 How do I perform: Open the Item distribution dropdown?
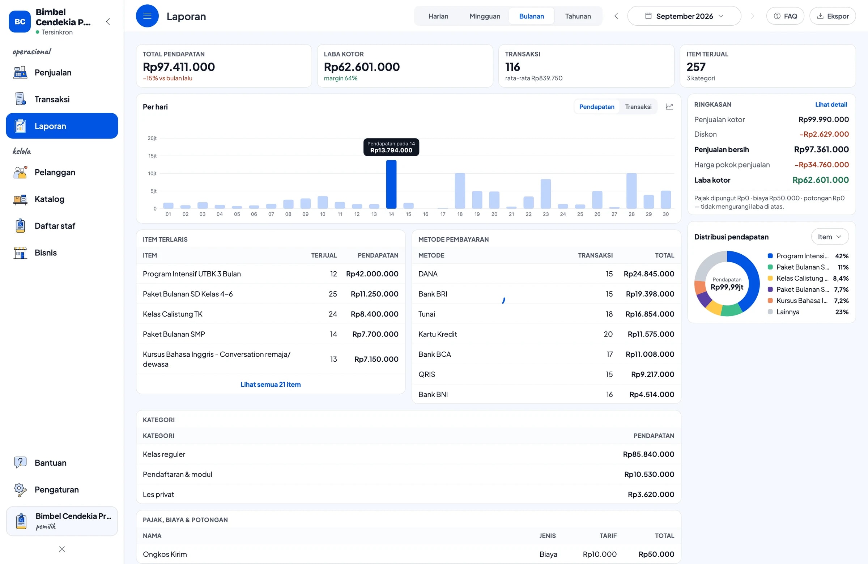pos(830,237)
